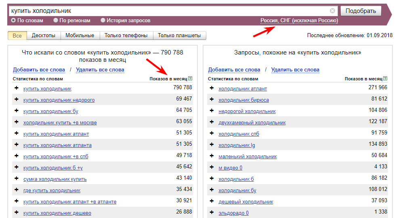This screenshot has width=411, height=218.
Task: Switch to the 'Десктопы' tab
Action: click(44, 36)
